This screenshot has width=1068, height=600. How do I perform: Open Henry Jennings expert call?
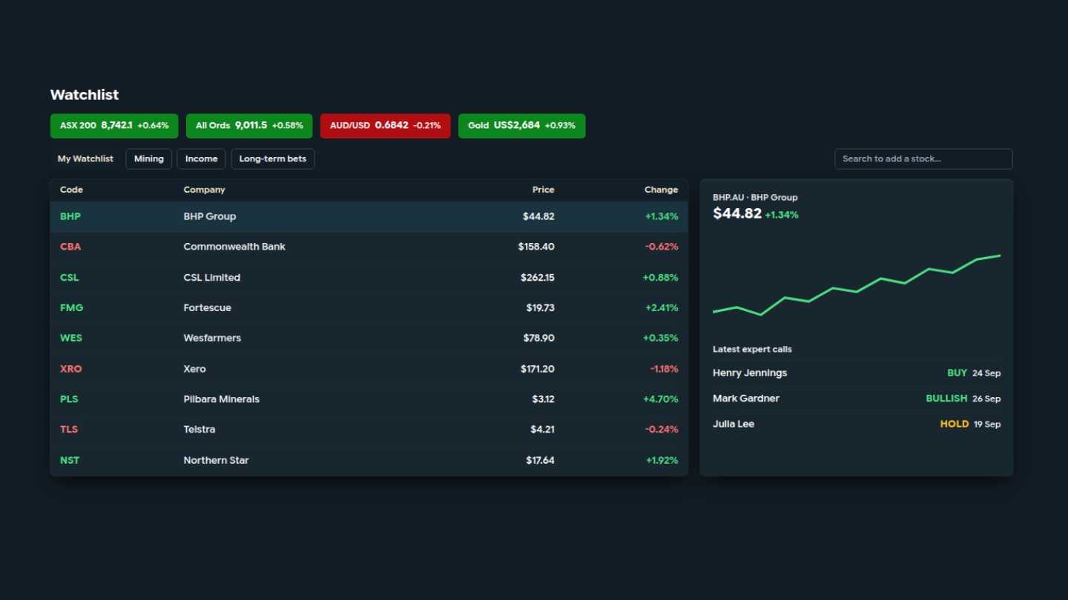click(x=857, y=373)
